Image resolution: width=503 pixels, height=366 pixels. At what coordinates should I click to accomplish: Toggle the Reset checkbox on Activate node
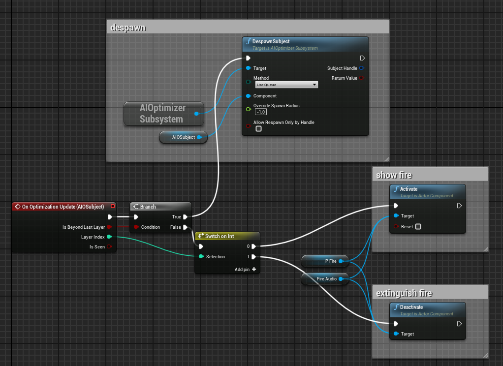click(x=418, y=227)
